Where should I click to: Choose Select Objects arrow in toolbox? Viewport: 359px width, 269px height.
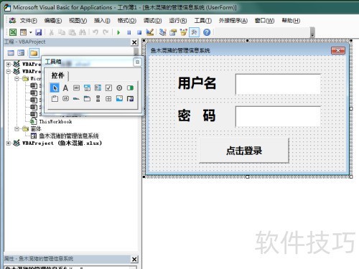55,88
